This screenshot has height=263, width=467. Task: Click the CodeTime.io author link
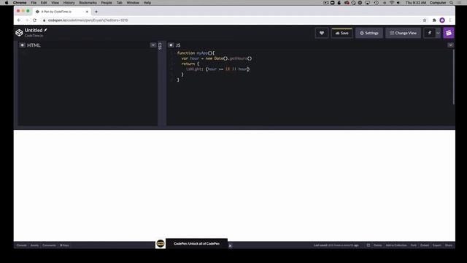click(x=34, y=36)
